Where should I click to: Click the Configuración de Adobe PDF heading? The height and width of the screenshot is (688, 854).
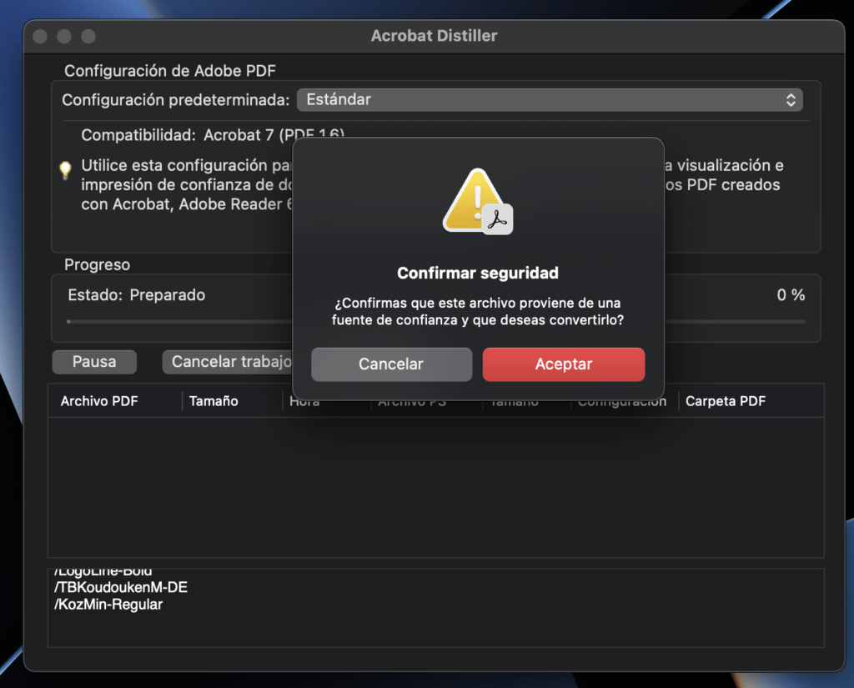(x=170, y=71)
